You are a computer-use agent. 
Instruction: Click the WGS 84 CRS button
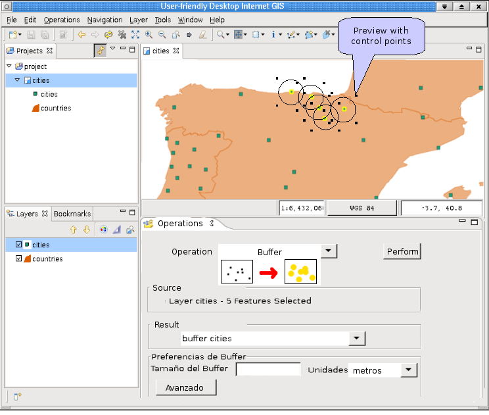tap(361, 208)
